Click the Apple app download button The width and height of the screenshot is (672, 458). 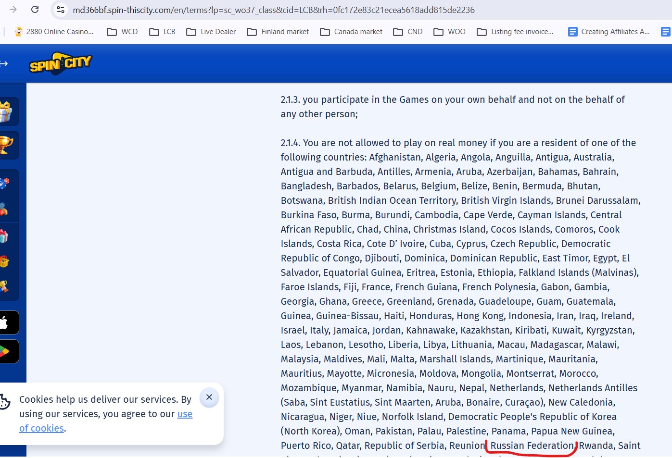pos(7,322)
